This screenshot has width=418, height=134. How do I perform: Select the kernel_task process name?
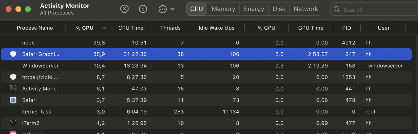(37, 112)
